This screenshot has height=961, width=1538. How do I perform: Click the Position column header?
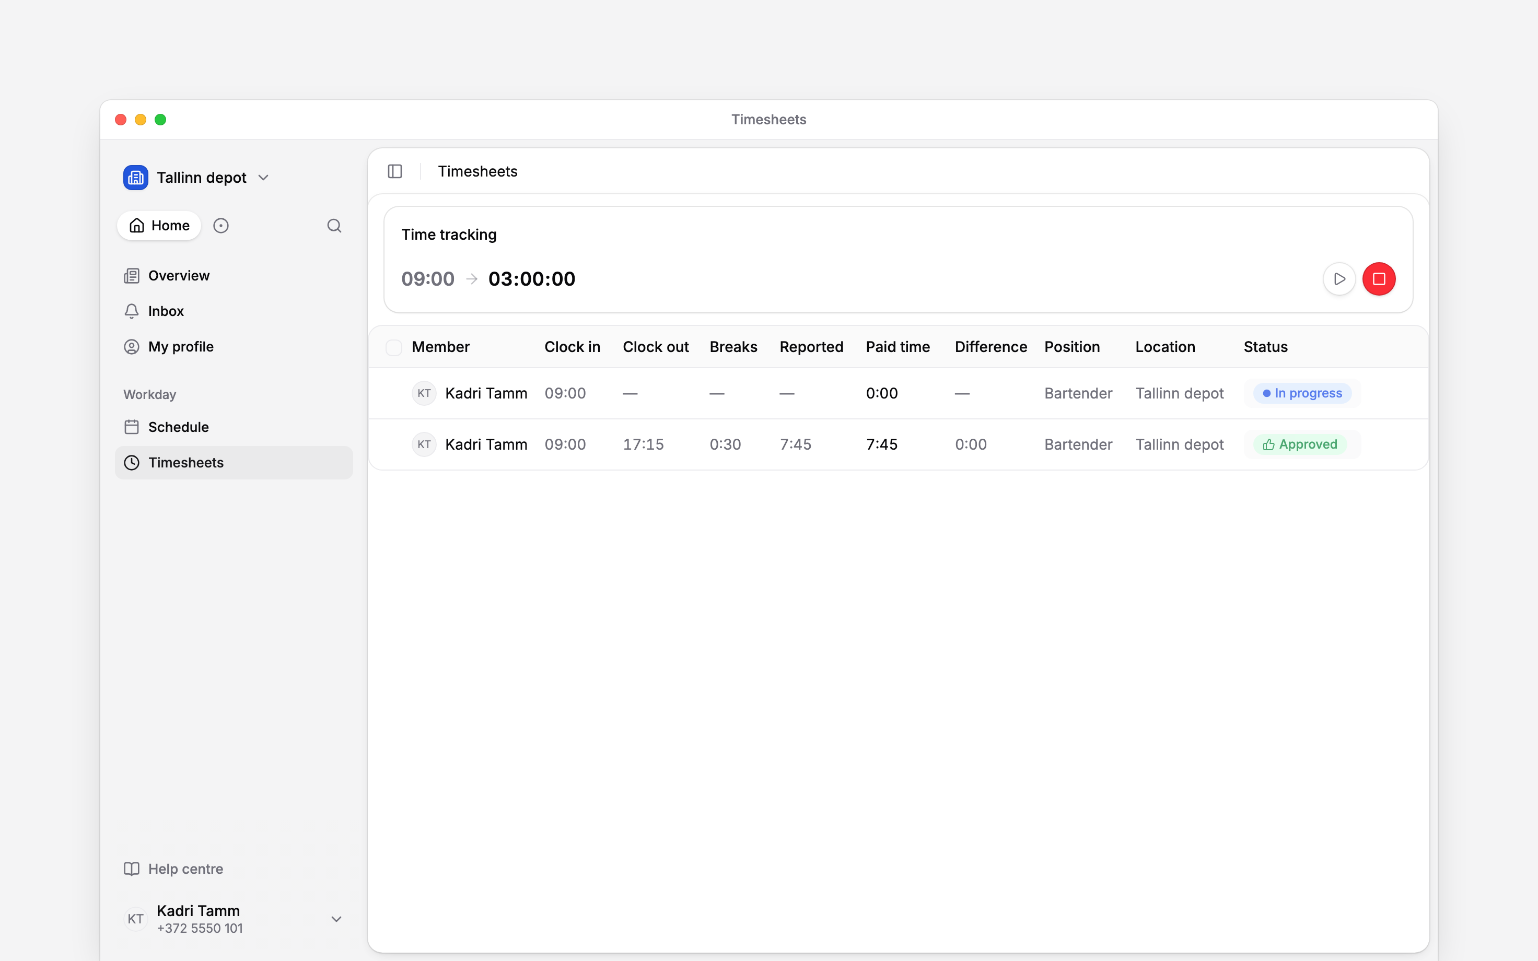(1072, 347)
